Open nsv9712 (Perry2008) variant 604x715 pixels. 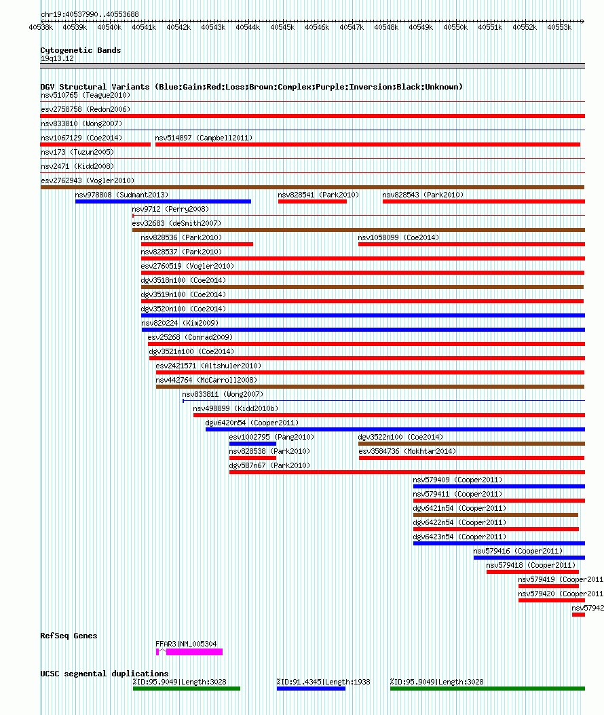point(358,216)
